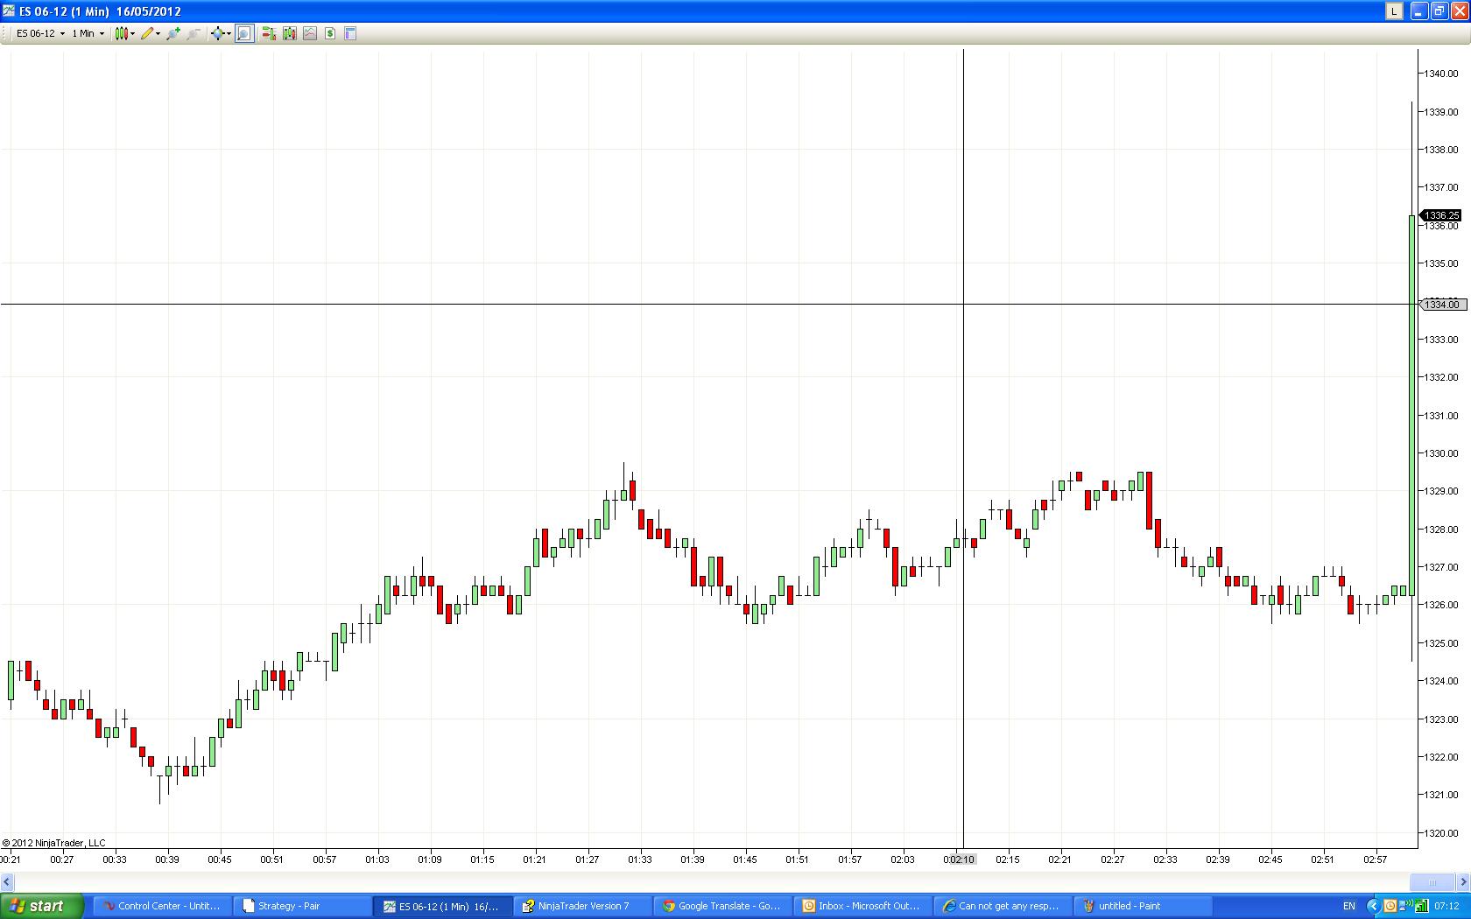
Task: Click the orange clock tray icon
Action: 1390,906
